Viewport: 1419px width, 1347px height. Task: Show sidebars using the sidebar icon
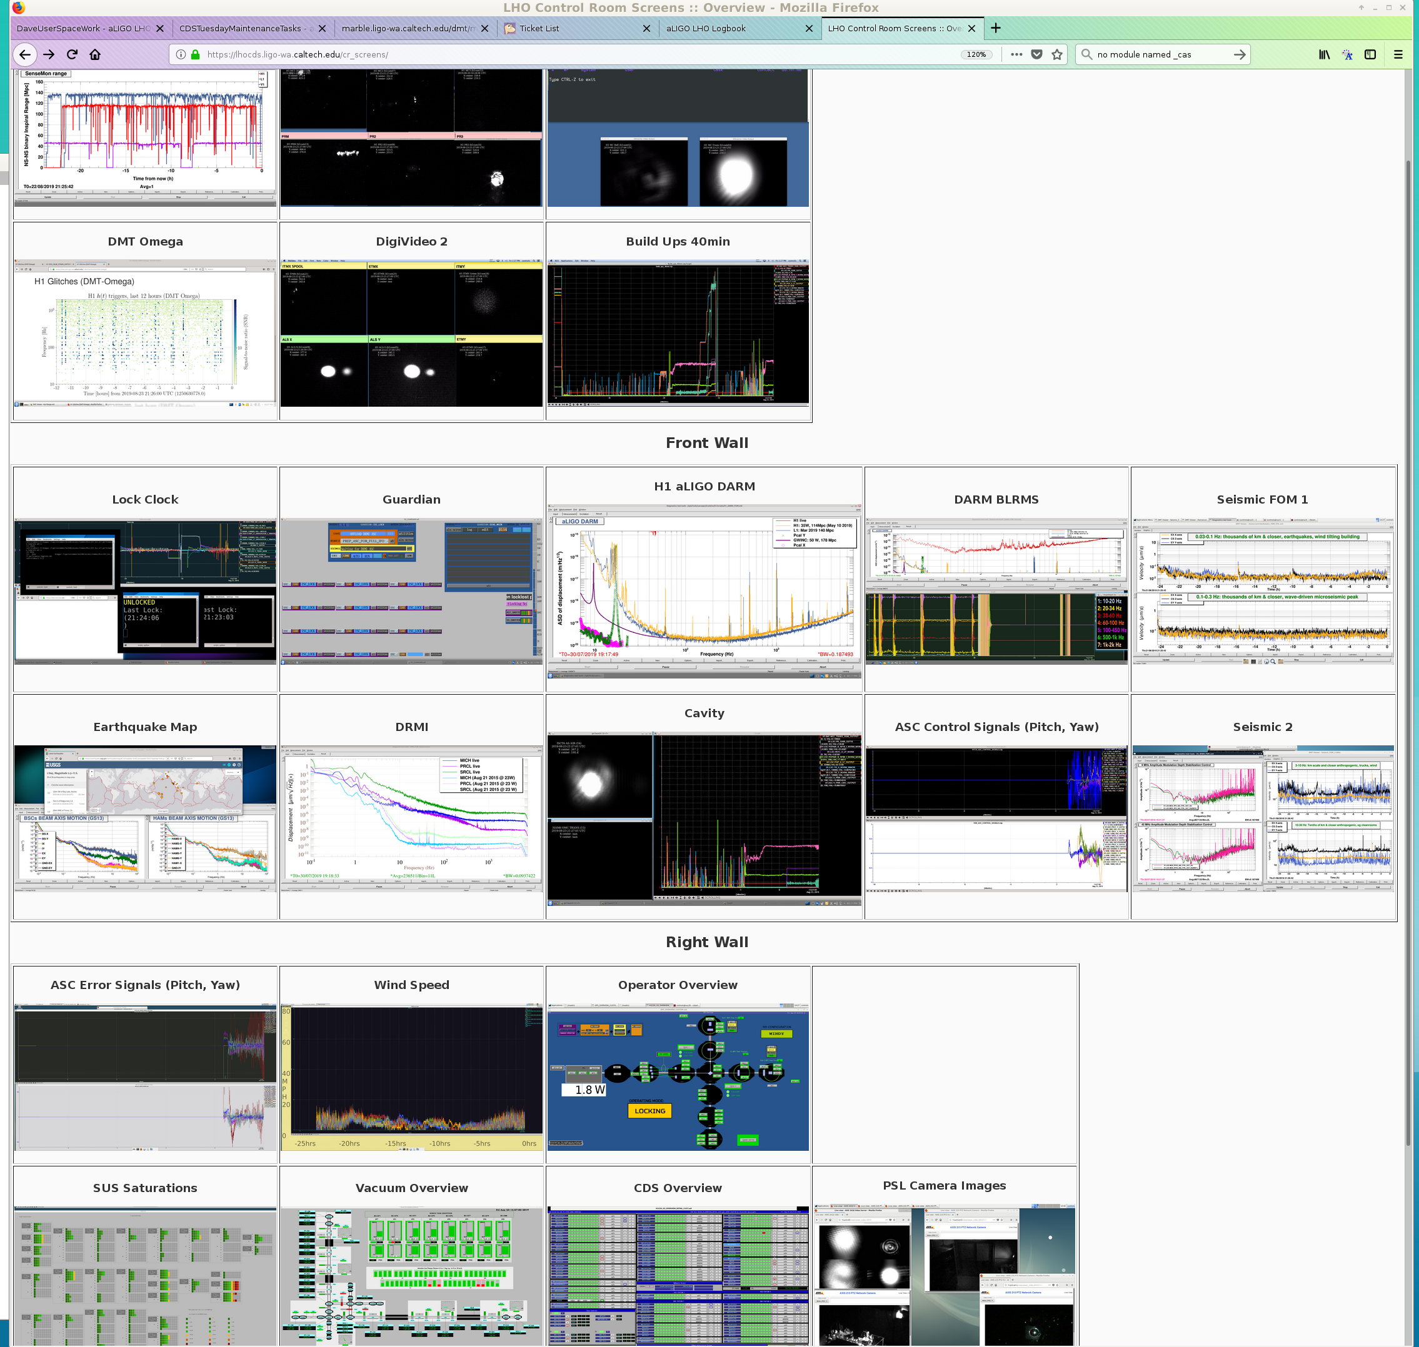click(x=1370, y=54)
